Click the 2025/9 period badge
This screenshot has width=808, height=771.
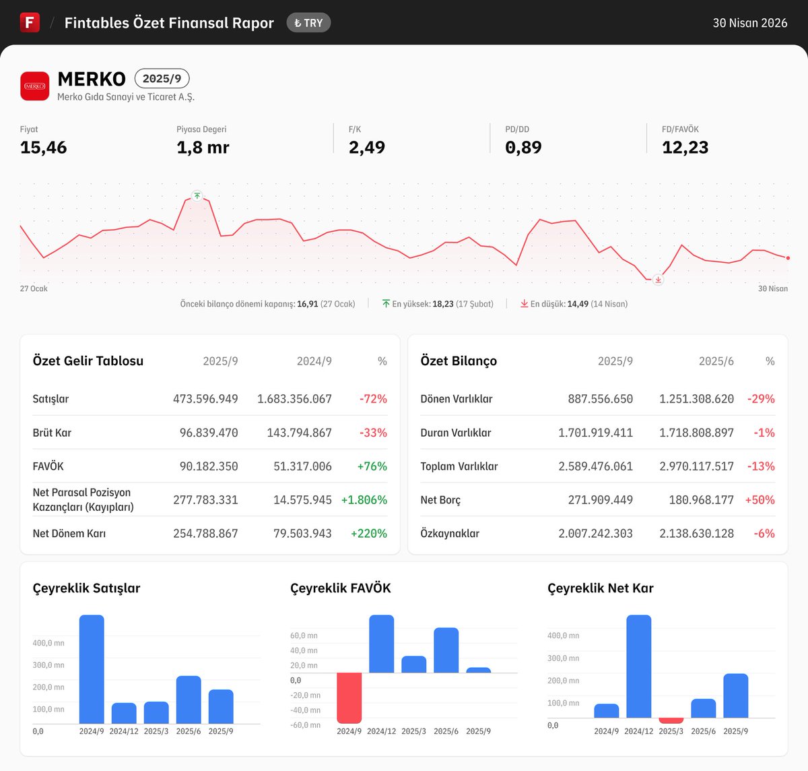click(162, 79)
